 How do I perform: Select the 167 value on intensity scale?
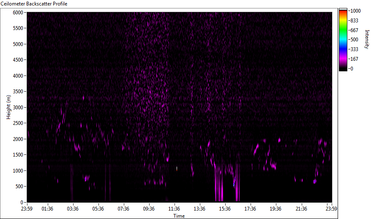(354, 59)
